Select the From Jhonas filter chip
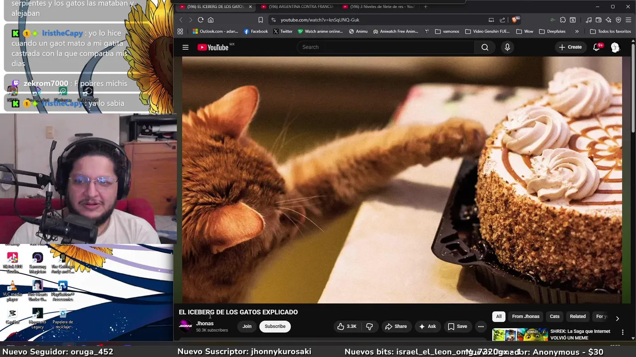636x357 pixels. click(x=526, y=316)
